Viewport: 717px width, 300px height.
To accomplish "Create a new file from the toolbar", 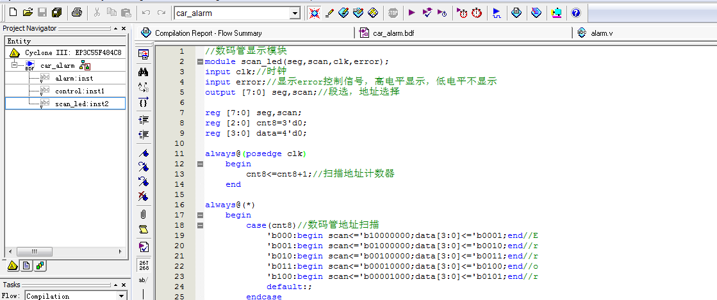I will (13, 13).
